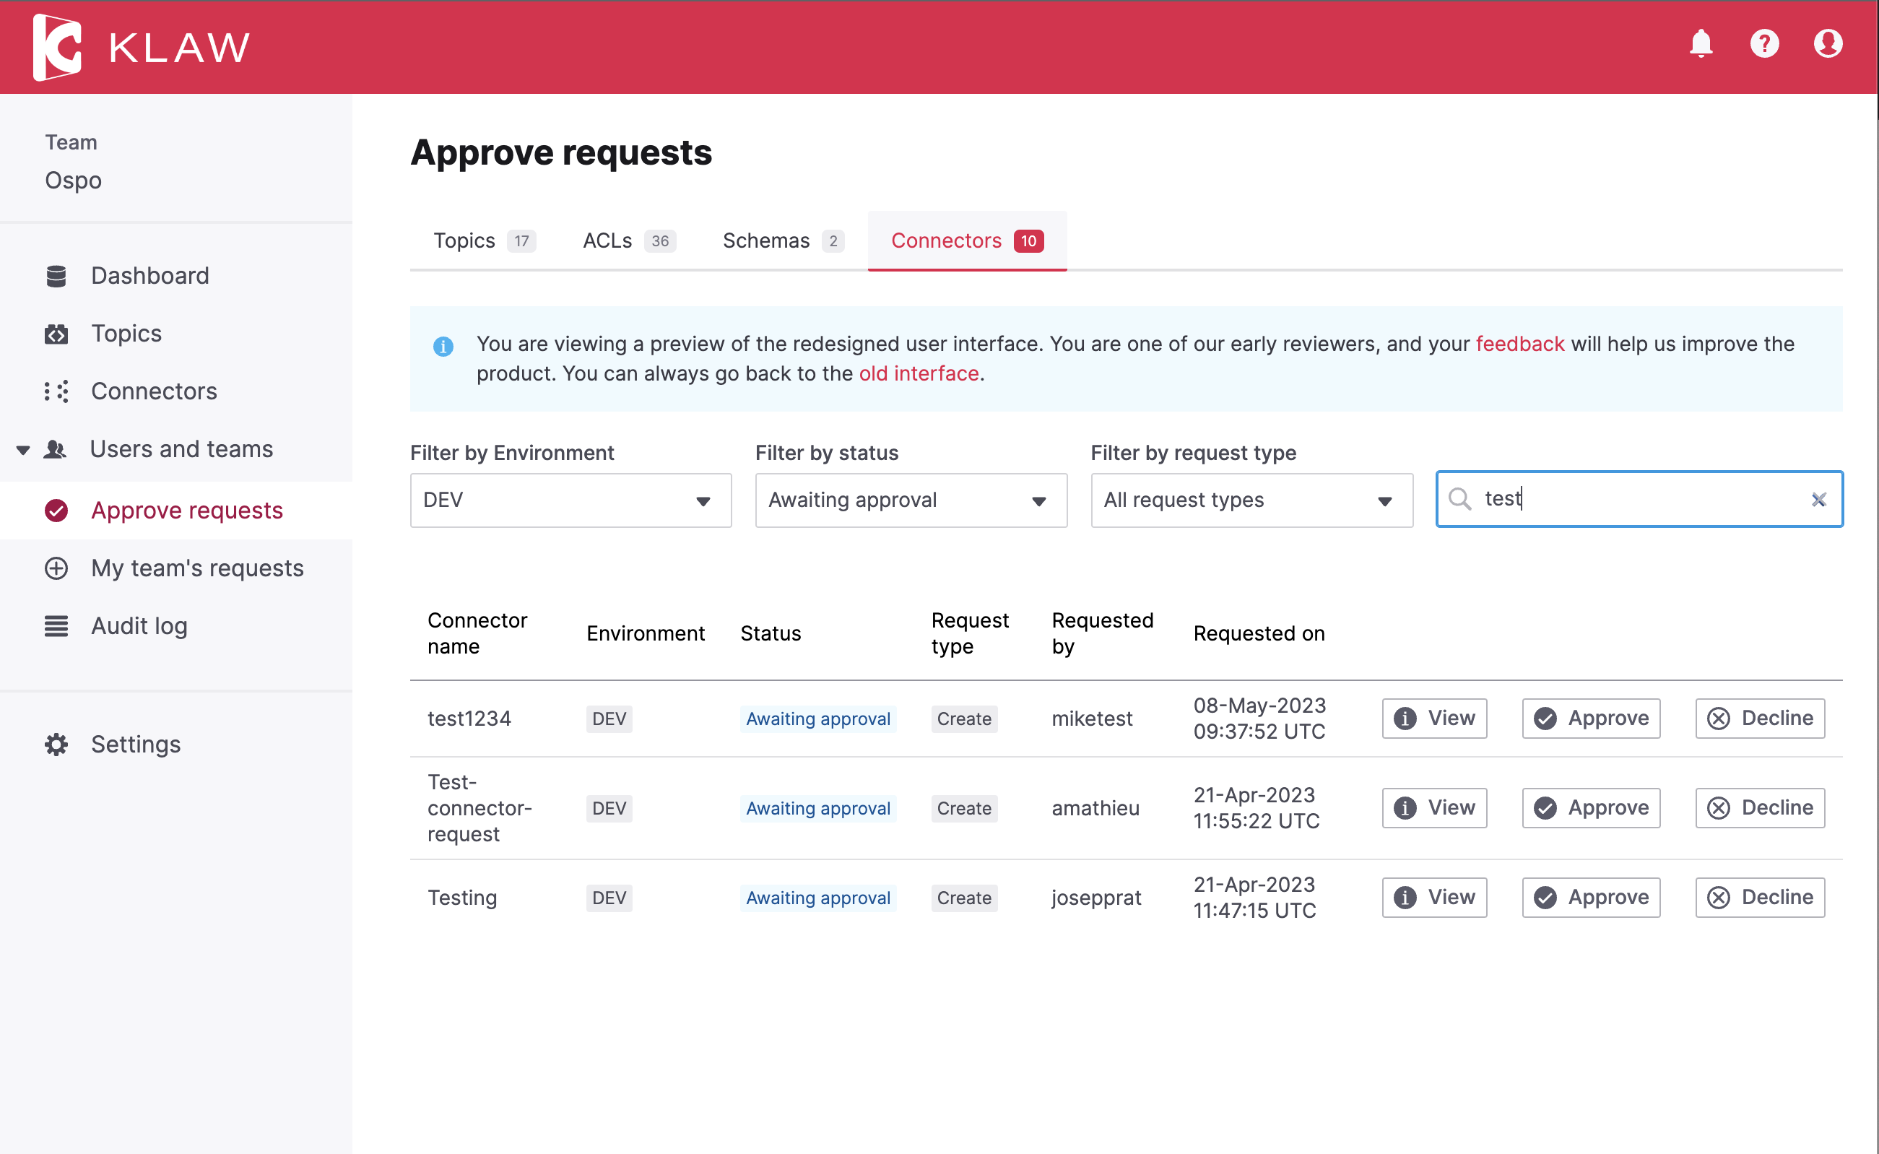
Task: Open Audit log in the sidebar
Action: pos(139,626)
